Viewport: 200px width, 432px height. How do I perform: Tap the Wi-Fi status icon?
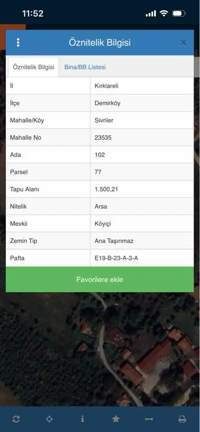click(164, 13)
